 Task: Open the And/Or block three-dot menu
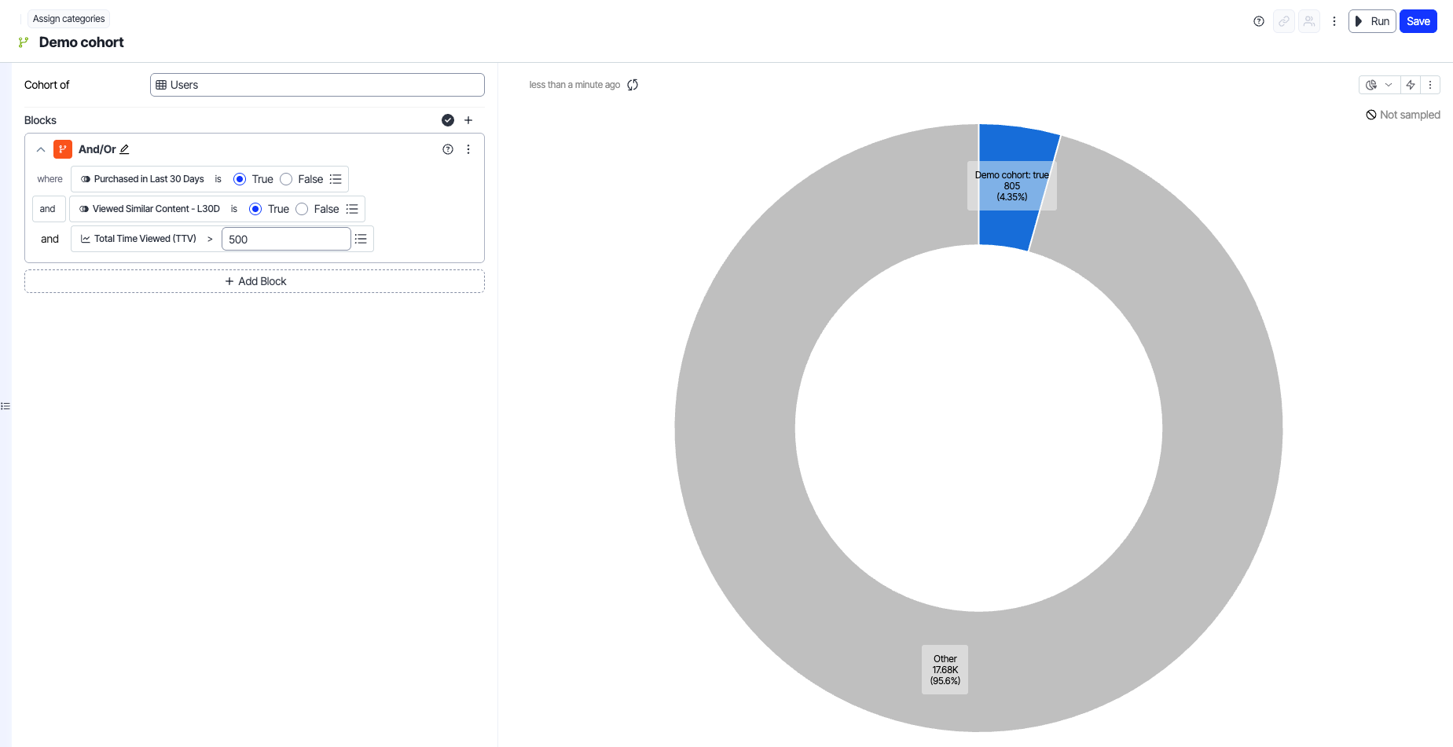coord(468,149)
